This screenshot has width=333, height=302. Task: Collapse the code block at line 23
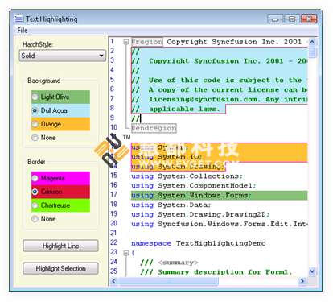[x=125, y=253]
